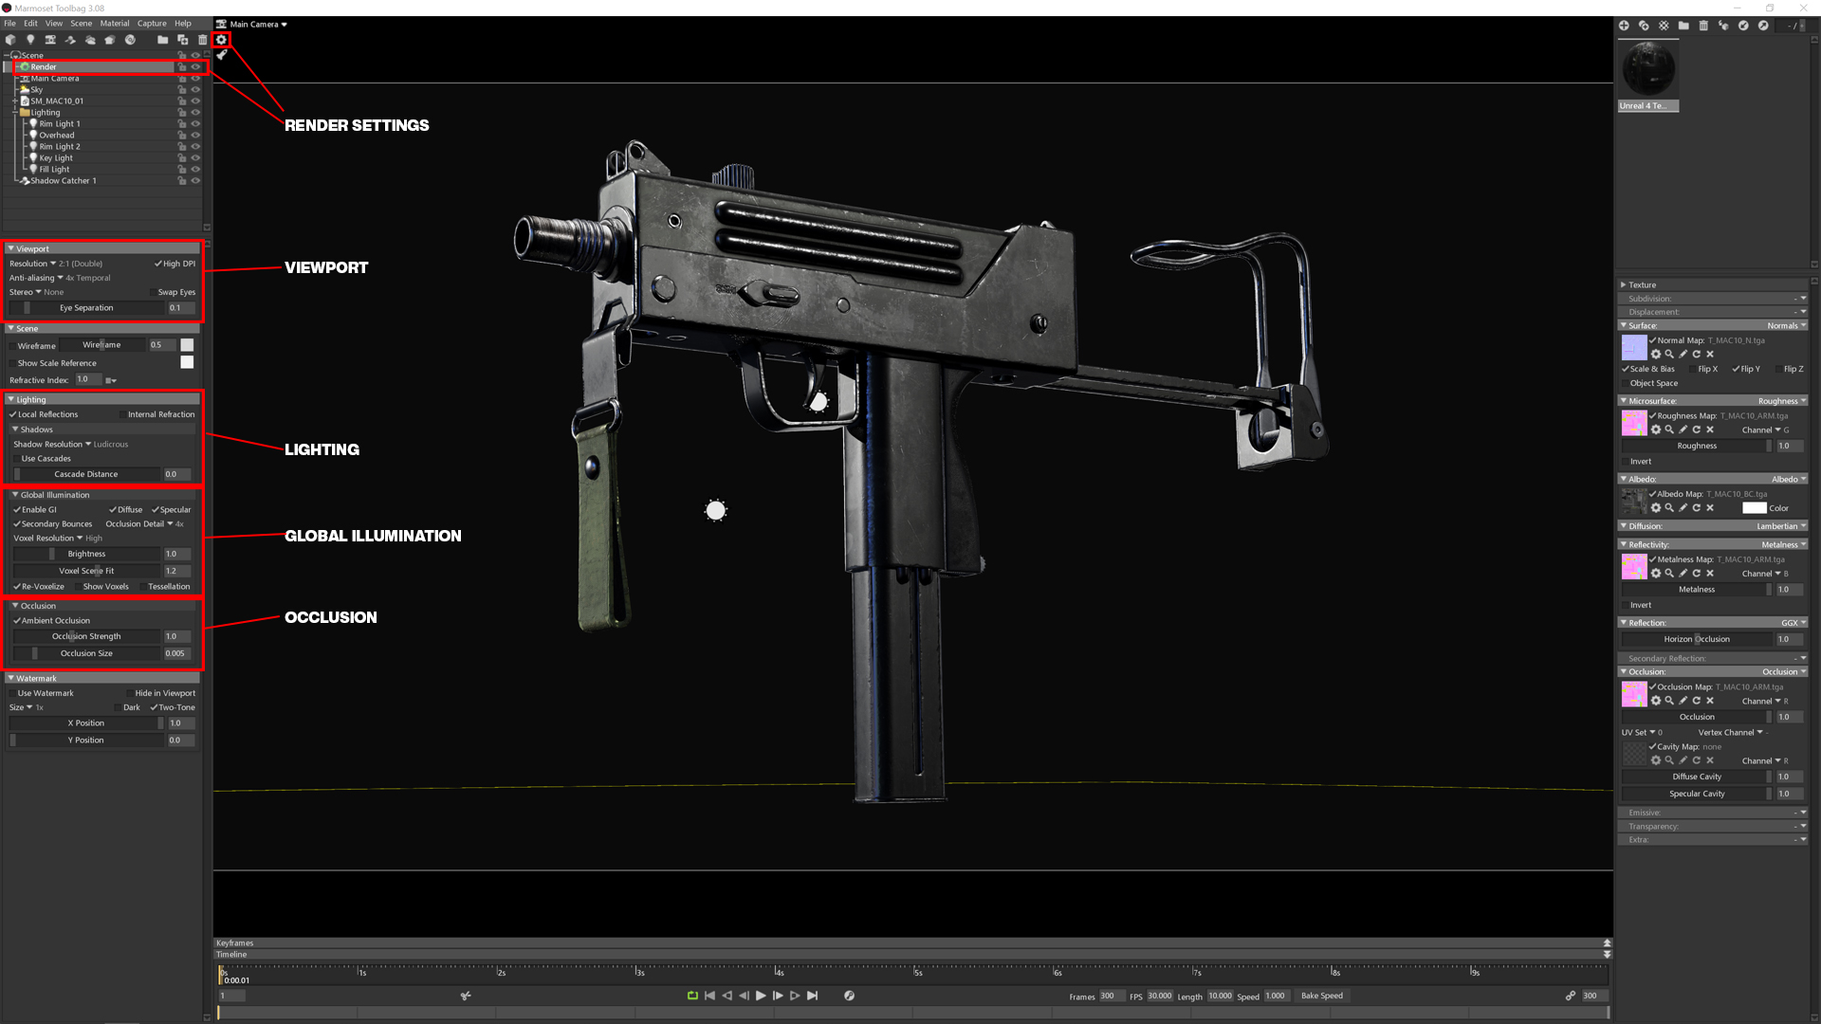Open Voxel Resolution dropdown
Screen dimensions: 1821x1024
48,539
